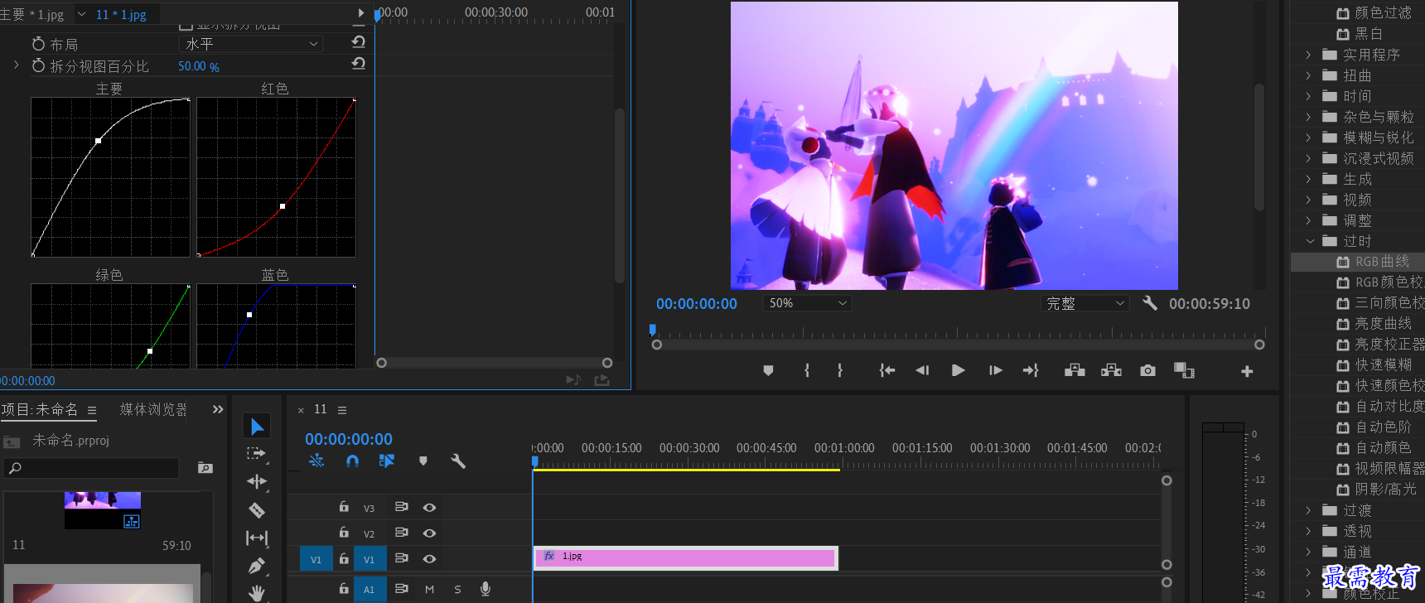Toggle insert sequences as nests icon
Image resolution: width=1425 pixels, height=603 pixels.
(316, 461)
